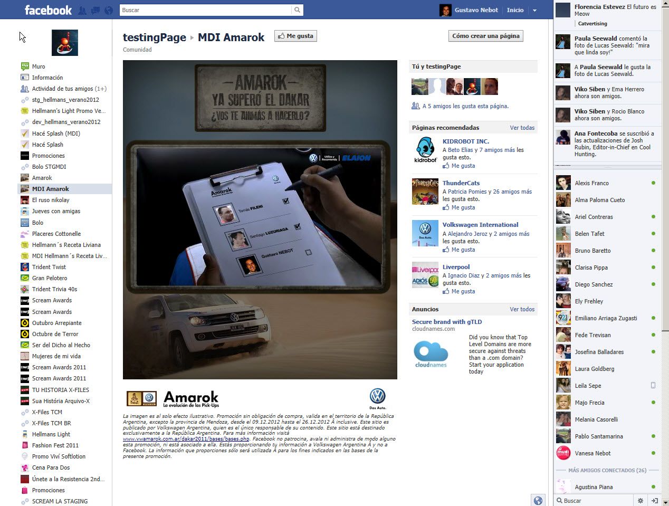Open chat with Alexis Franco

607,183
